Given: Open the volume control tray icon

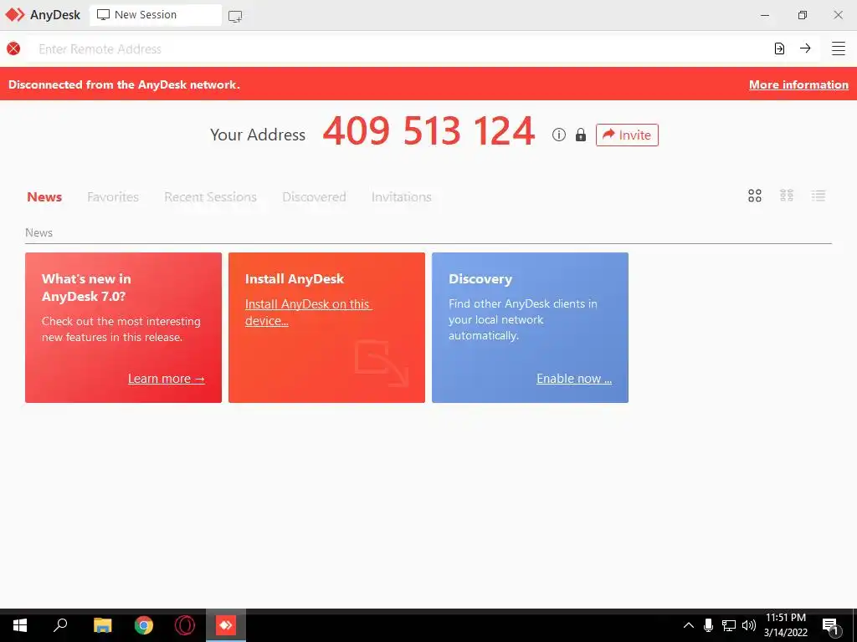Looking at the screenshot, I should coord(749,625).
